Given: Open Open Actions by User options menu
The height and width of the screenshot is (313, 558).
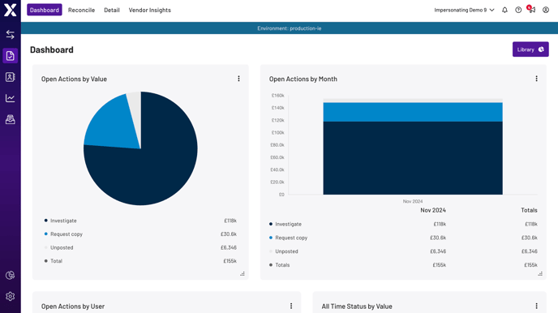Looking at the screenshot, I should point(291,306).
